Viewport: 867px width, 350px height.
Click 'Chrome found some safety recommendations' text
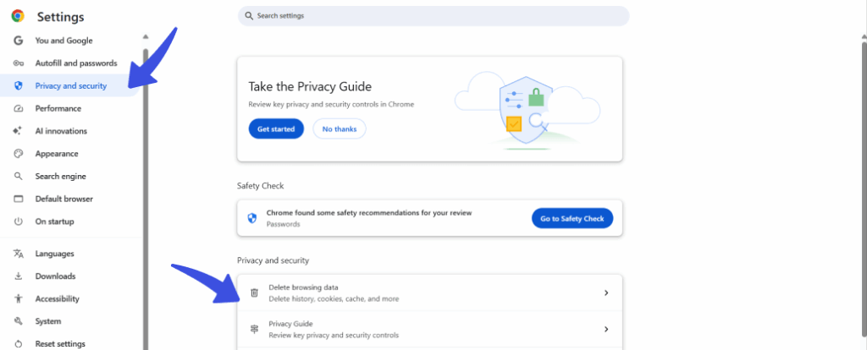[x=369, y=212]
